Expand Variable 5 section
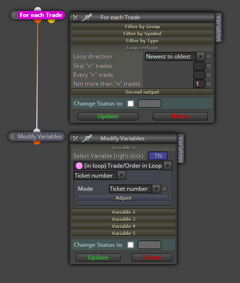Image resolution: width=240 pixels, height=283 pixels. pyautogui.click(x=123, y=233)
